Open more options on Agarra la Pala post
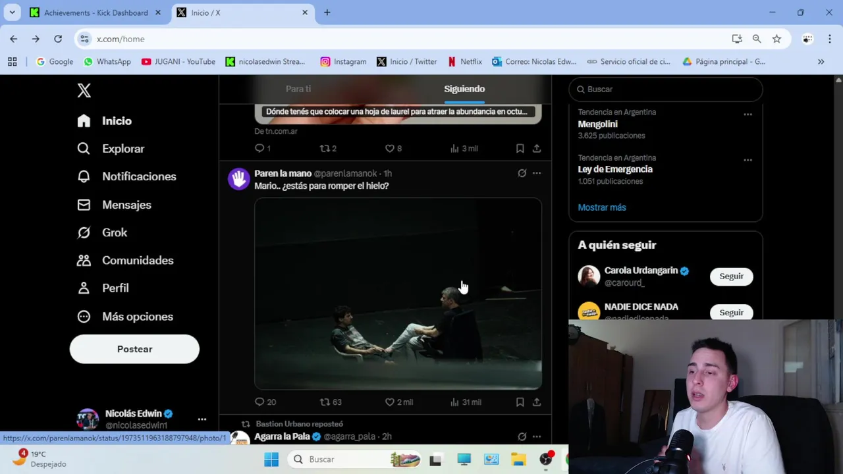The width and height of the screenshot is (843, 474). coord(537,436)
